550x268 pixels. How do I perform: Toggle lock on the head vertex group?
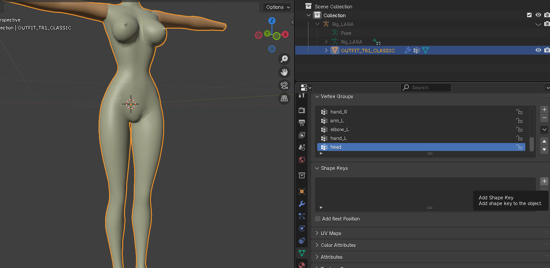pos(519,147)
